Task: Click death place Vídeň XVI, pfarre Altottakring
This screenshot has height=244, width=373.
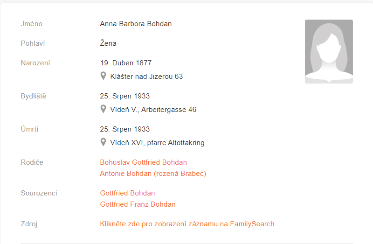Action: 157,143
